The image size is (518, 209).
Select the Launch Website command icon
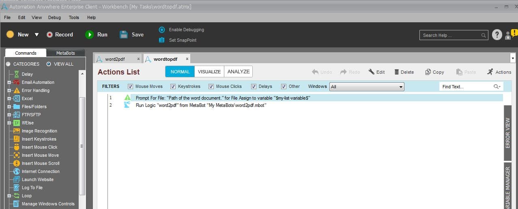coord(17,179)
